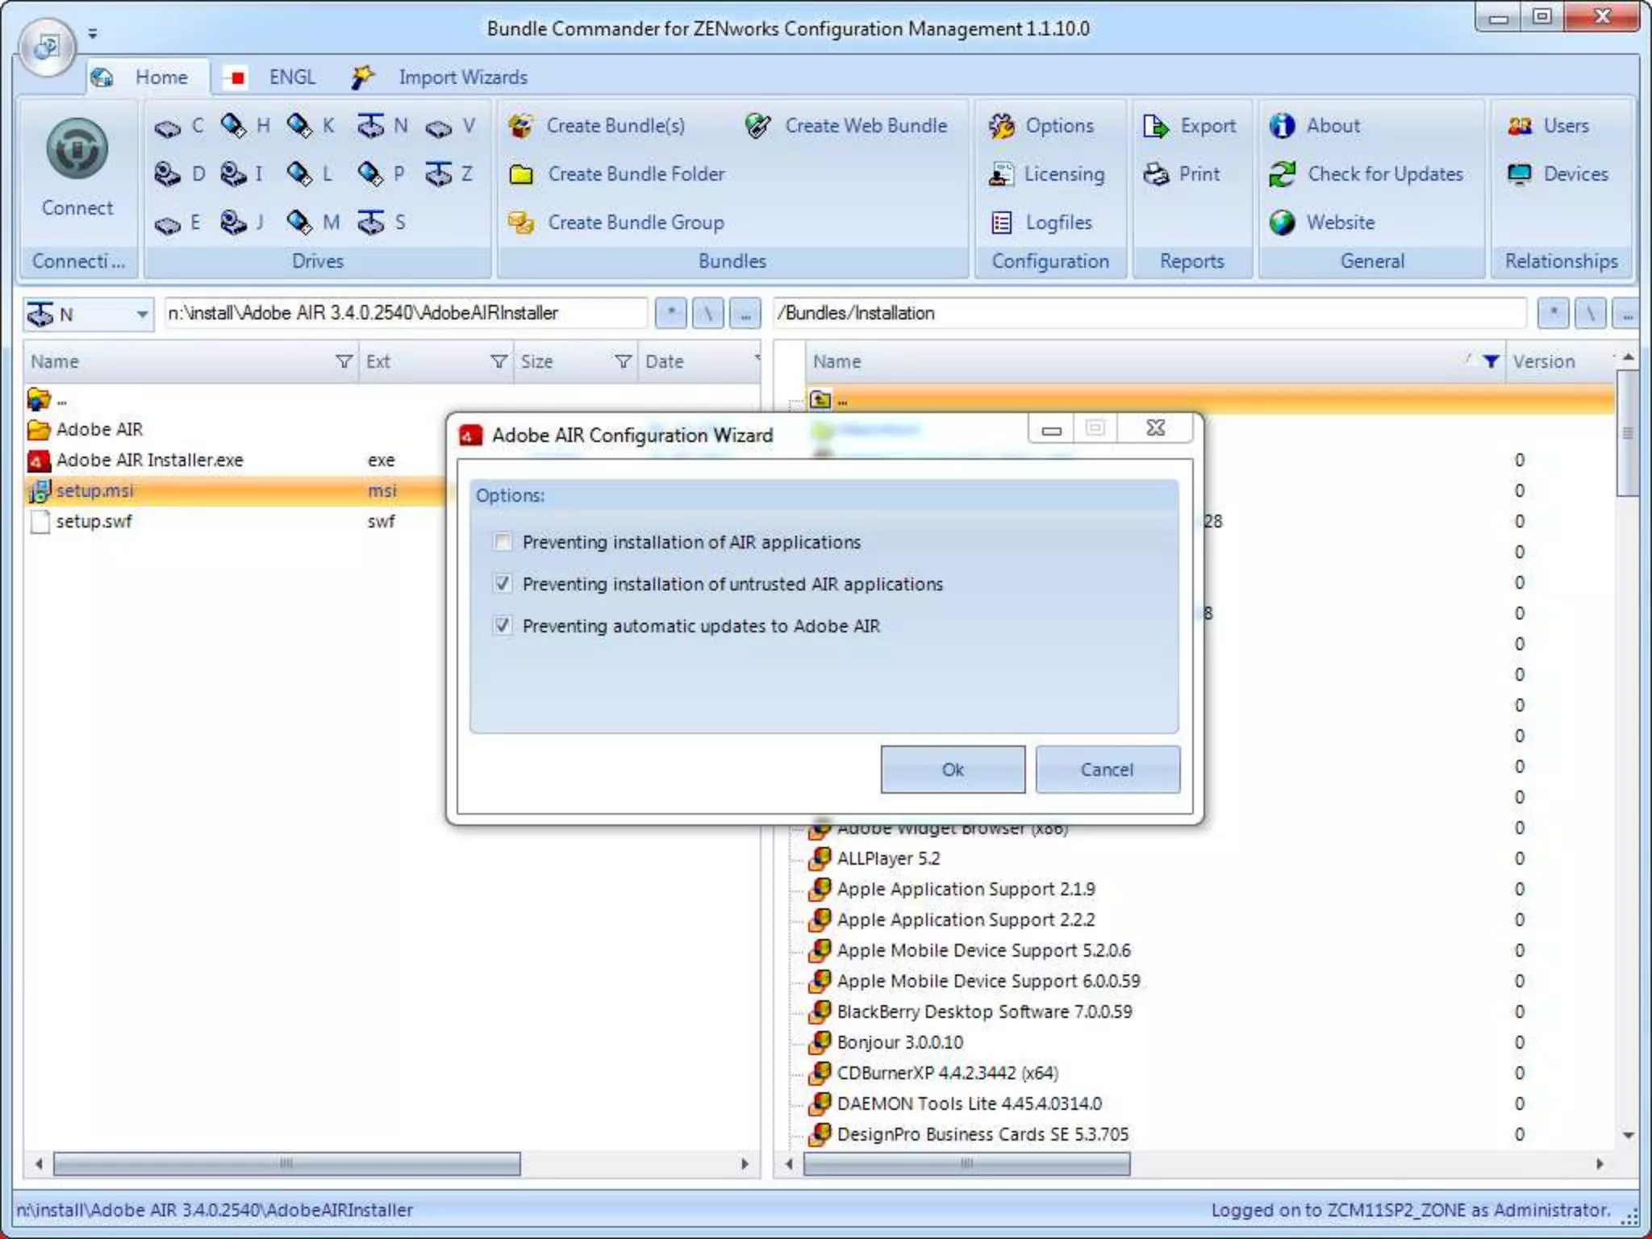This screenshot has height=1239, width=1652.
Task: Click the backslash button beside Bundles path
Action: pos(1591,314)
